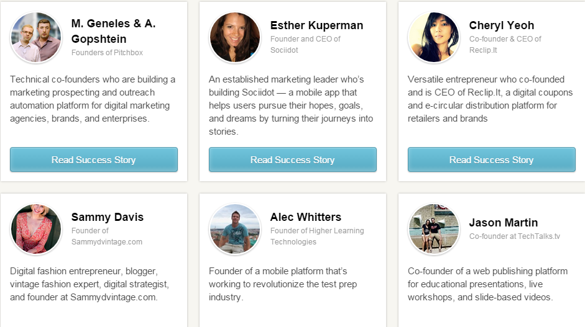Click the Alec Whitters name heading
The image size is (585, 327).
306,217
